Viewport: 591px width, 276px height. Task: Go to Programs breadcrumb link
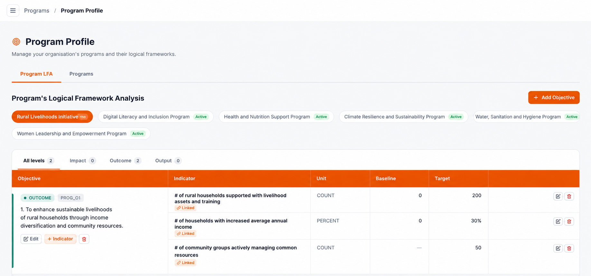pyautogui.click(x=37, y=11)
